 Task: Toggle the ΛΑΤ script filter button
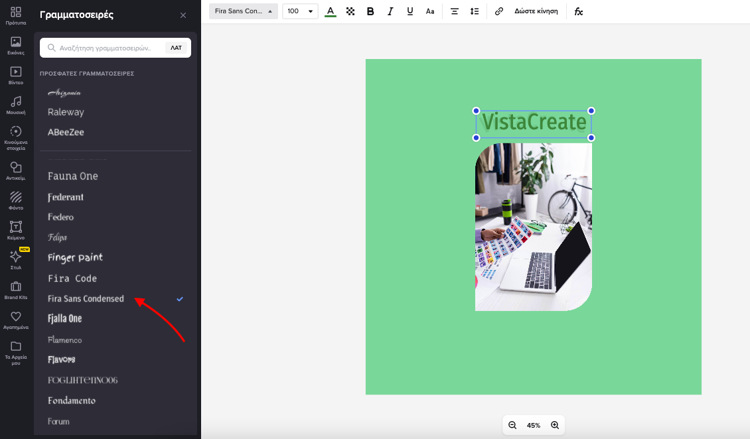(176, 48)
